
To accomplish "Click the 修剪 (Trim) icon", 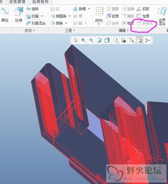I will pos(112,16).
